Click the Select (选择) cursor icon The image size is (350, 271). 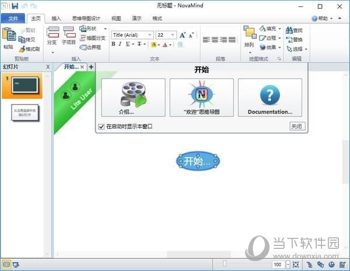[289, 49]
